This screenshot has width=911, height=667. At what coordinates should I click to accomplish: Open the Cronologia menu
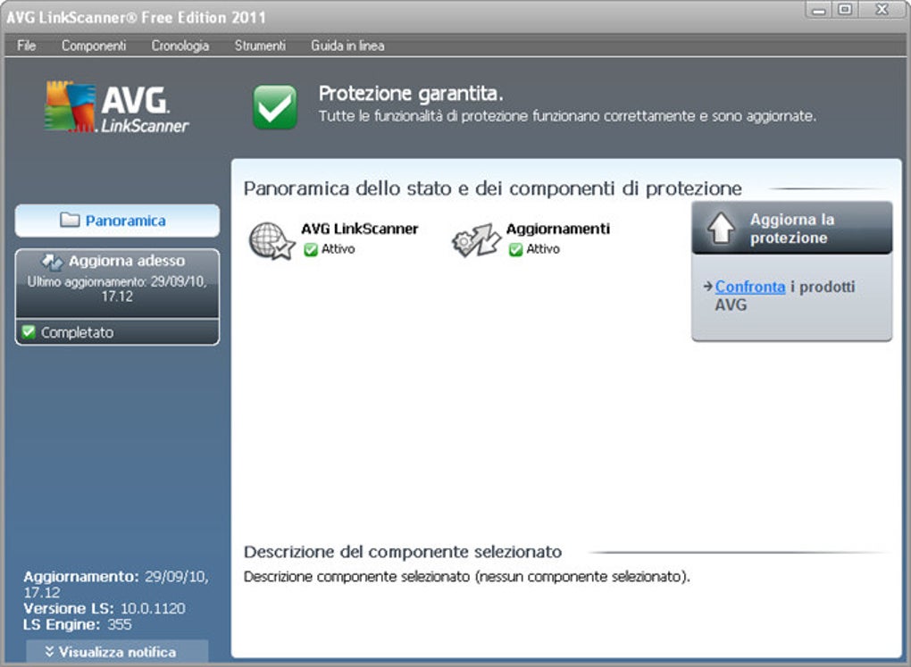180,46
